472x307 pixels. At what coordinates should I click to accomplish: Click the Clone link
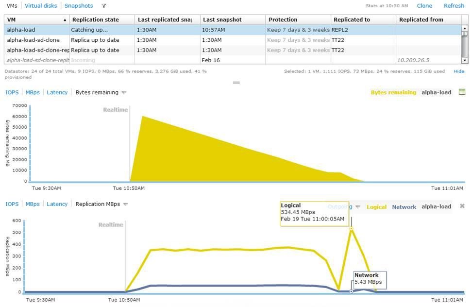(424, 6)
